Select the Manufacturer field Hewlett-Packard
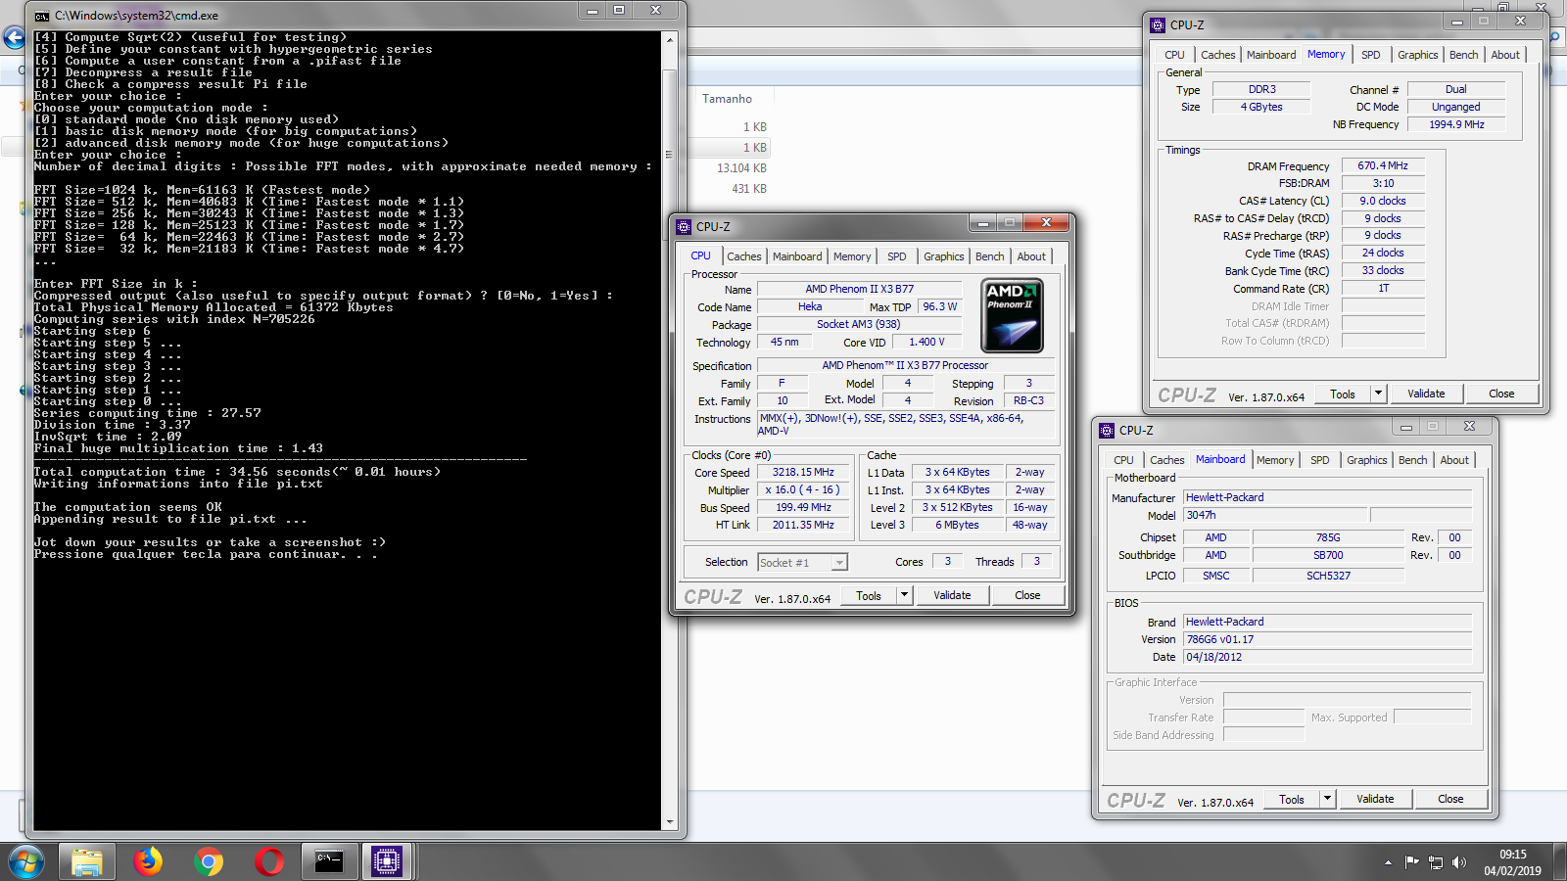 [1328, 498]
